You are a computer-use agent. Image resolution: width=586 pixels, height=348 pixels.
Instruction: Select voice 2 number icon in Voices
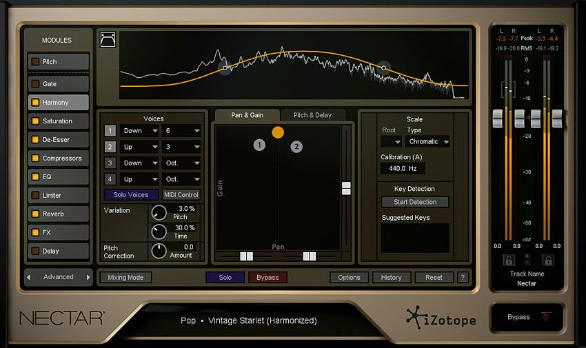point(110,147)
